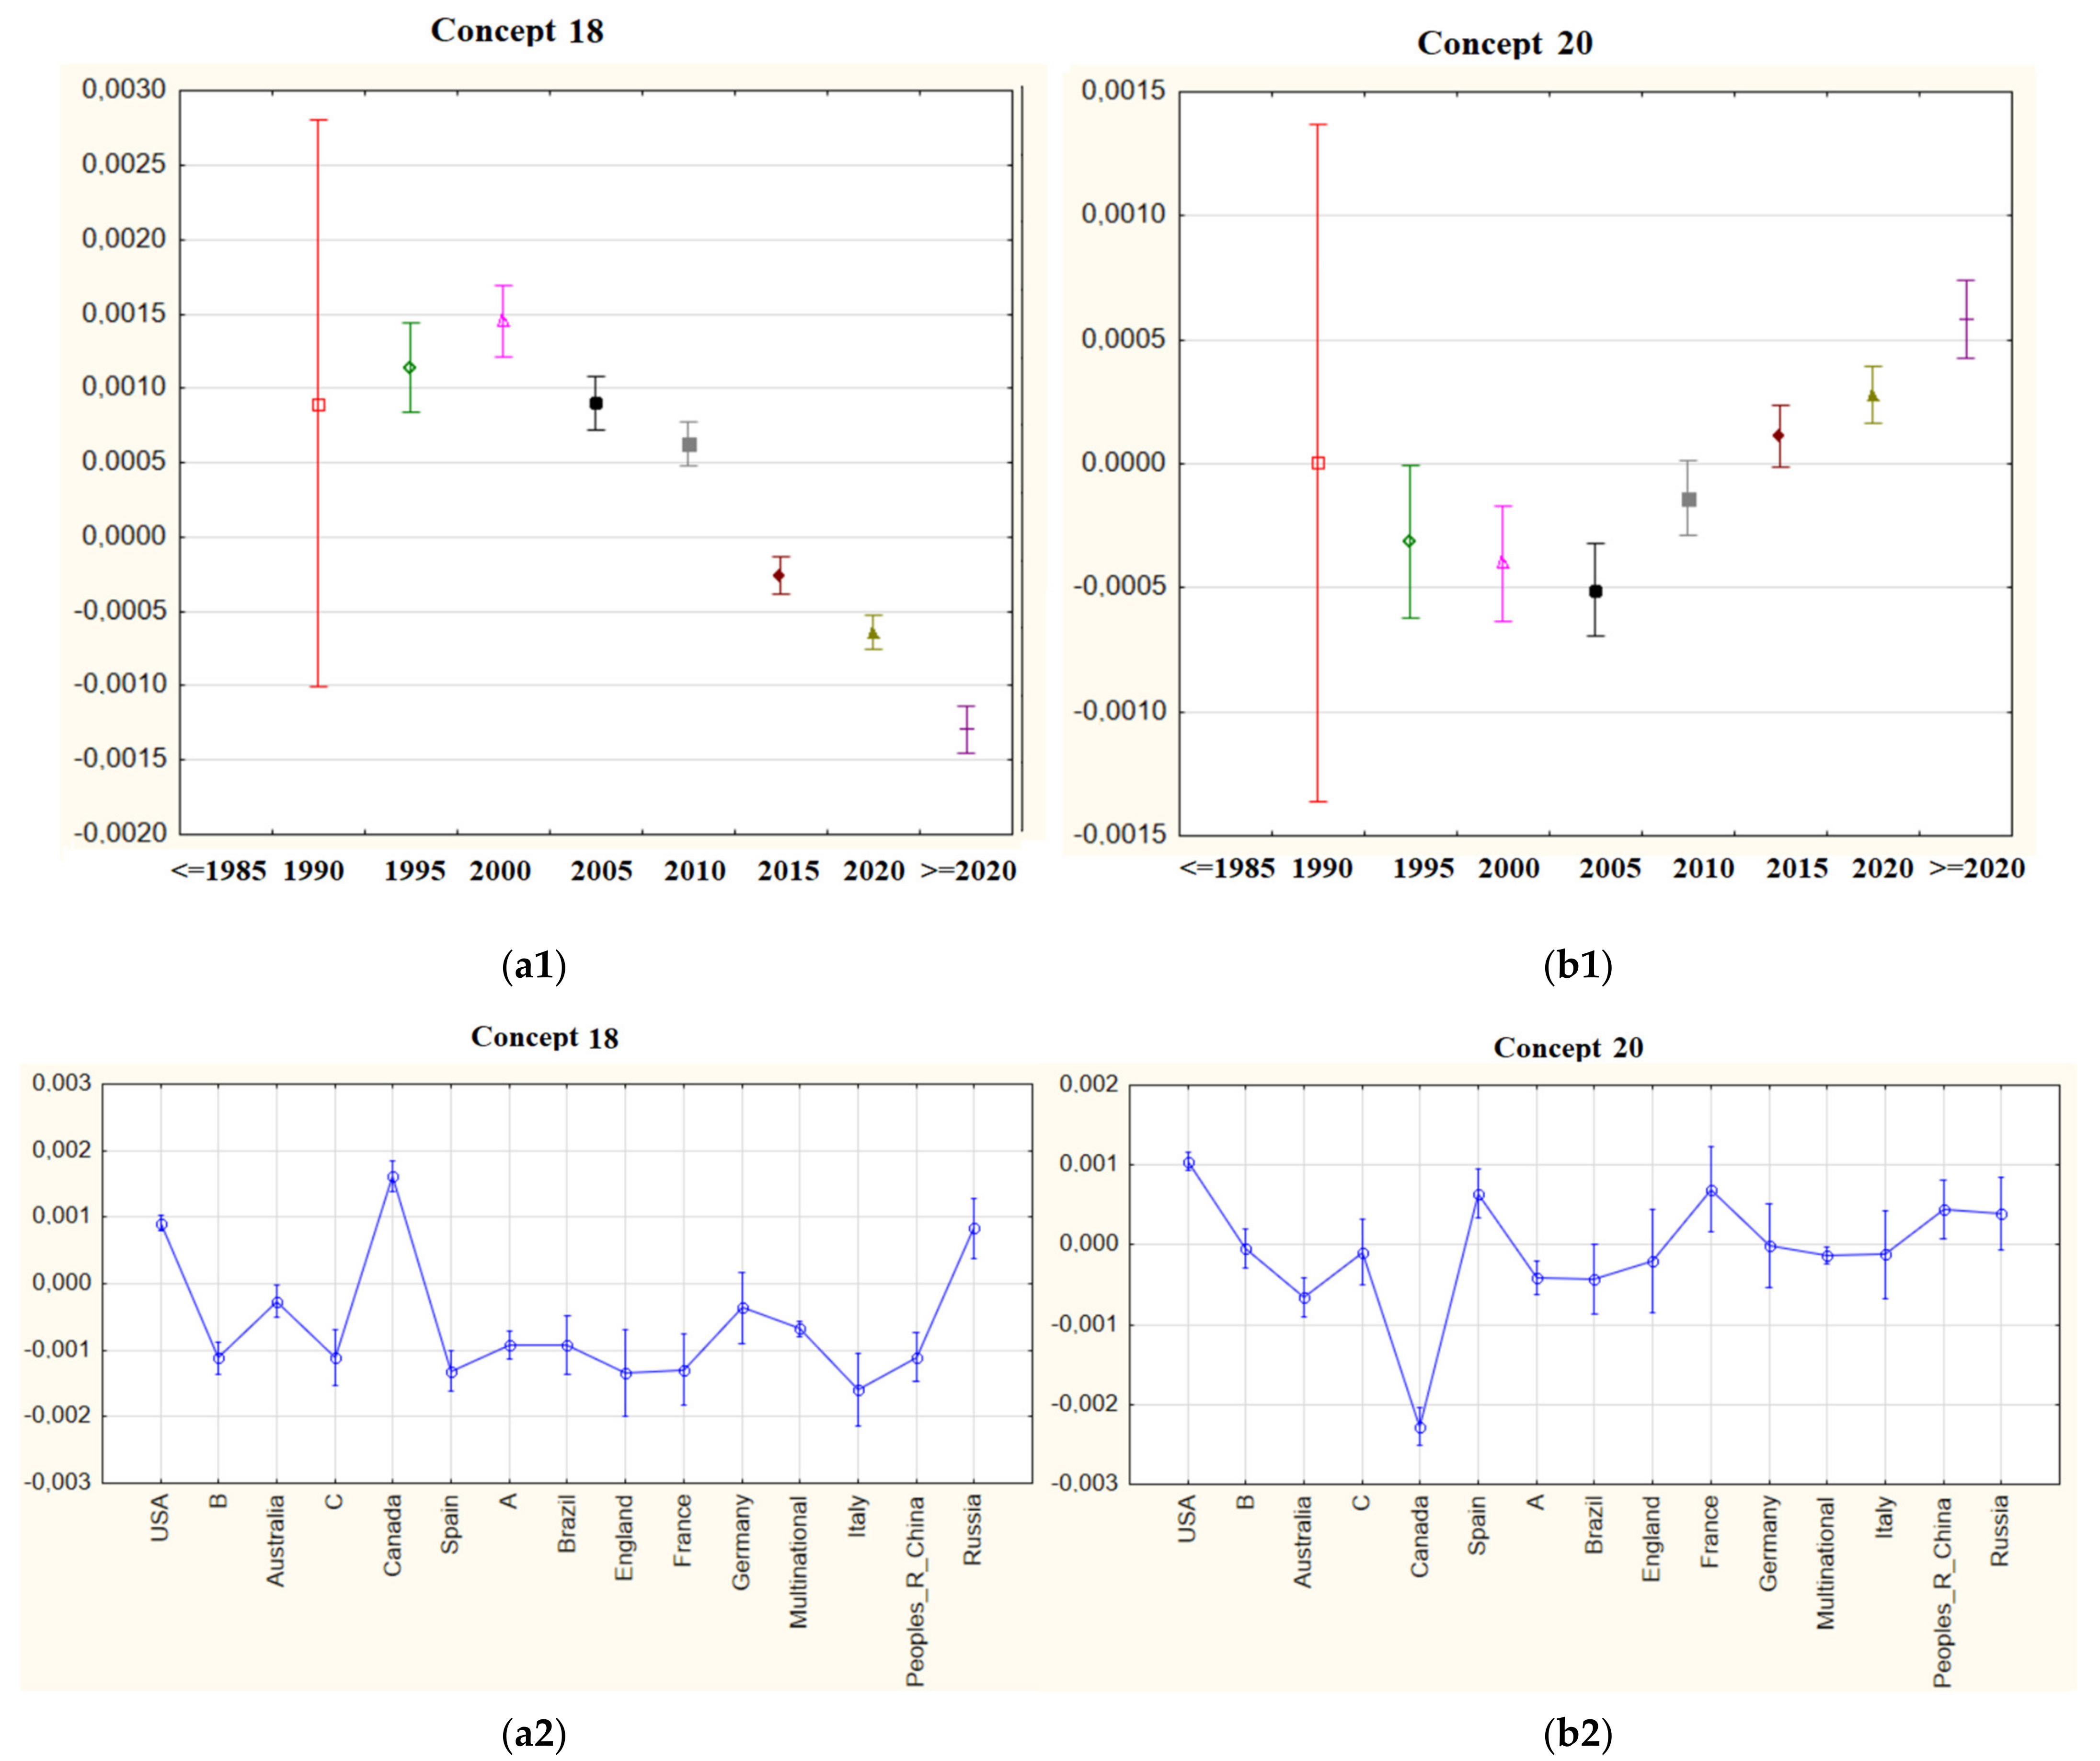Click the Multinational axis label in bottom-right chart
This screenshot has height=1761, width=2100.
click(1825, 1563)
